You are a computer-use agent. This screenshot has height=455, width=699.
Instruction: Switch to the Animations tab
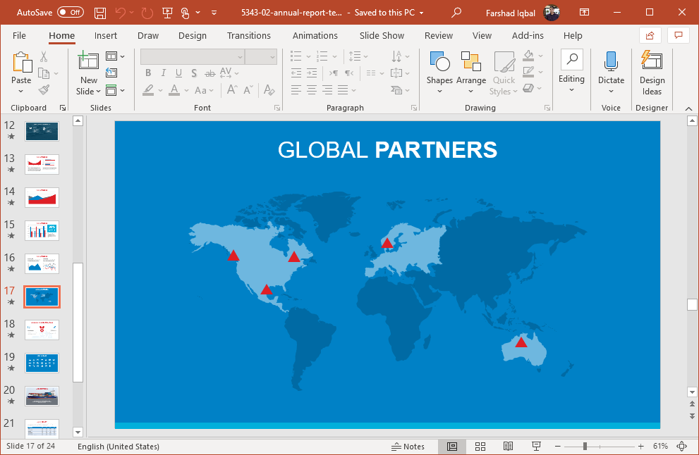315,35
